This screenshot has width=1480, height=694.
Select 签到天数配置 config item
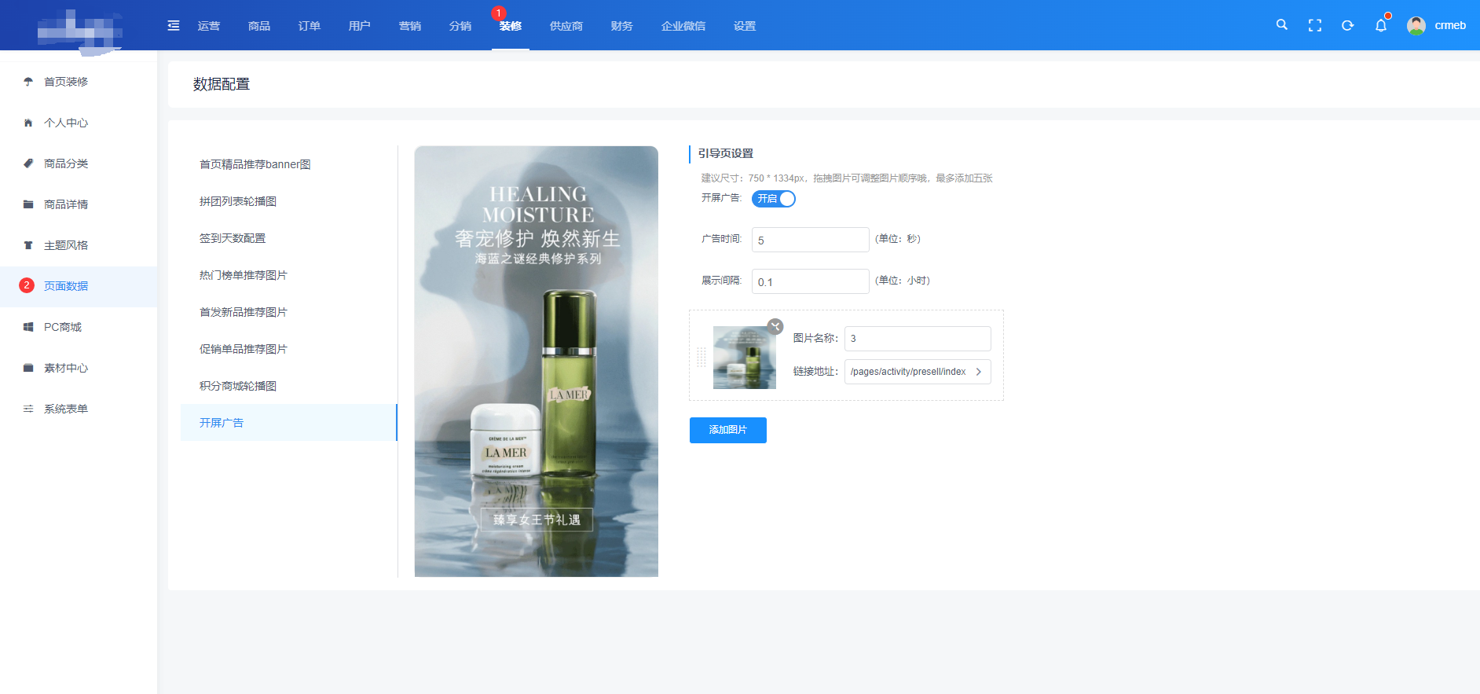click(x=289, y=238)
